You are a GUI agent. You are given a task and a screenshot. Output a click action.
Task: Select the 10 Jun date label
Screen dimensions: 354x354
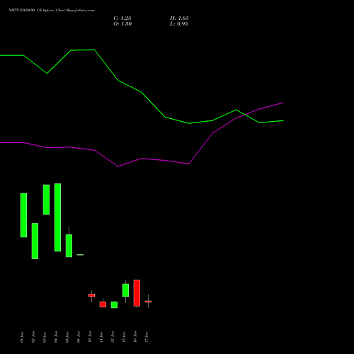(x=90, y=337)
